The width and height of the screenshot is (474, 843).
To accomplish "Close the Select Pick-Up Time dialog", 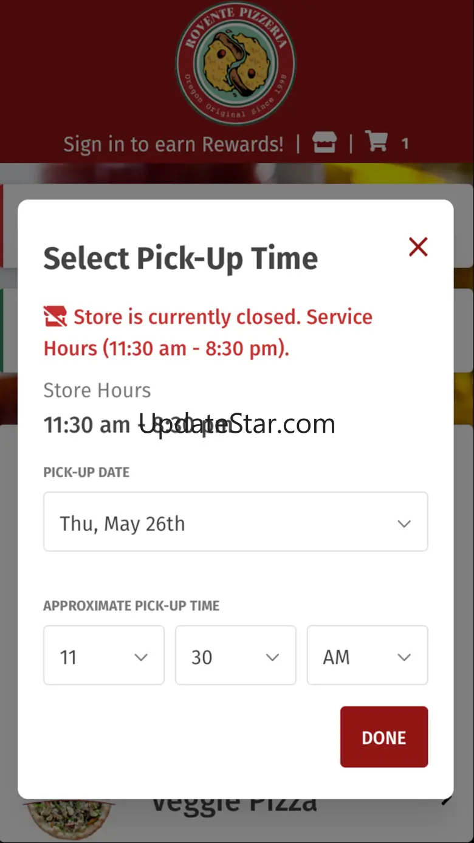I will tap(418, 247).
